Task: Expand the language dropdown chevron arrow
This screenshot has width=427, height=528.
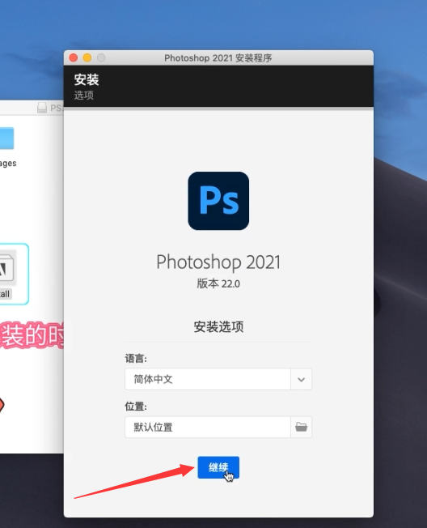Action: 302,380
